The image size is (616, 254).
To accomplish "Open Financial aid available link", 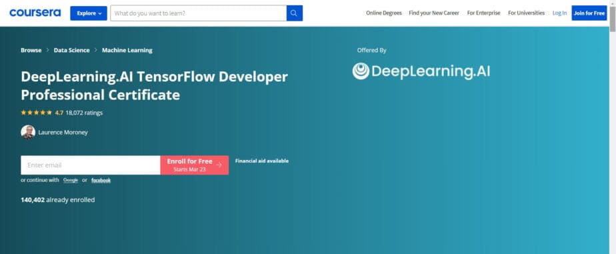I will pyautogui.click(x=261, y=161).
